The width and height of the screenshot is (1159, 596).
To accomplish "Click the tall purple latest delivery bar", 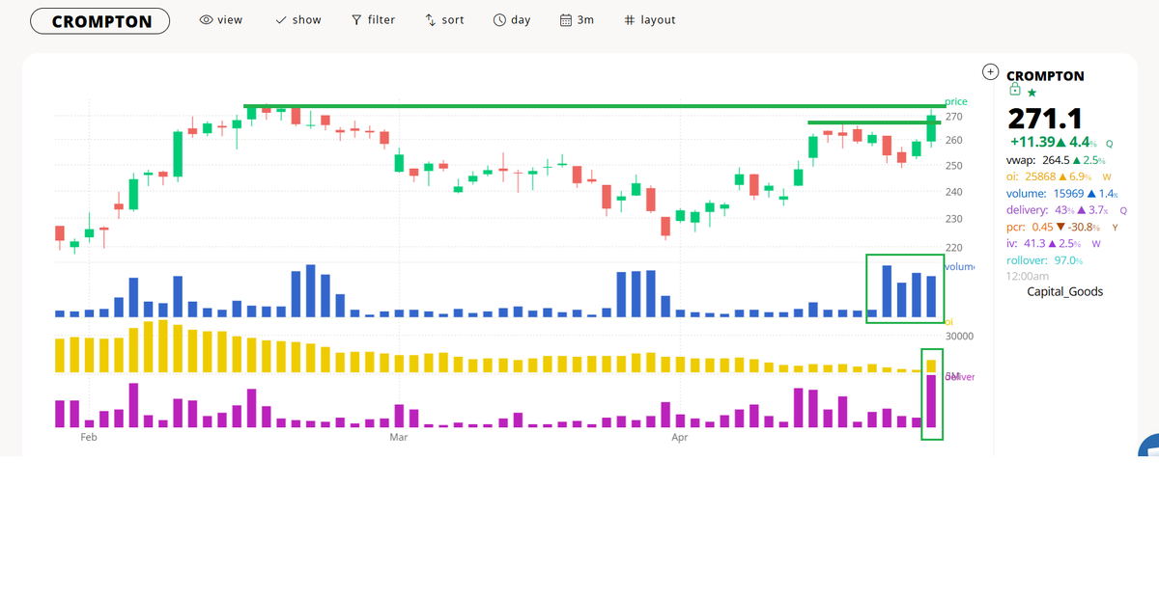I will tap(931, 401).
